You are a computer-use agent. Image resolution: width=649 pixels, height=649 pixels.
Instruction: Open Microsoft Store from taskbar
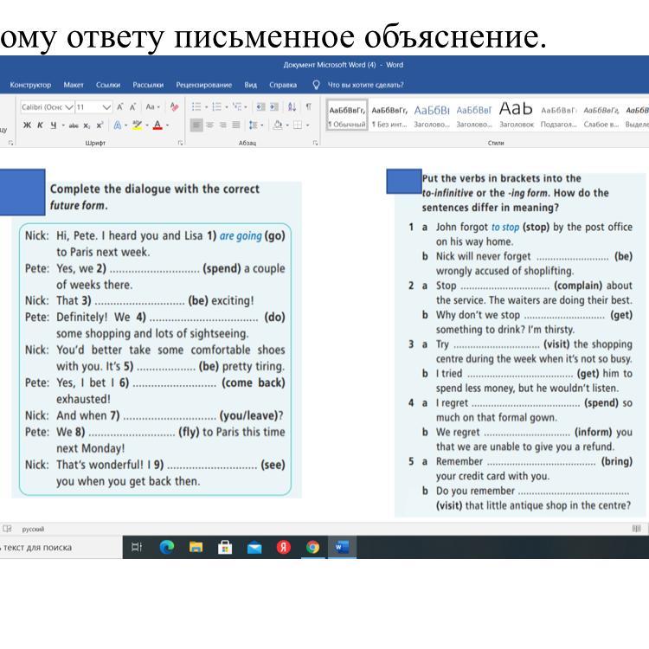tap(225, 547)
